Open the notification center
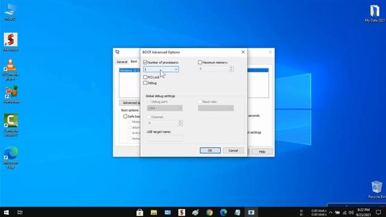The height and width of the screenshot is (217, 386). click(378, 212)
